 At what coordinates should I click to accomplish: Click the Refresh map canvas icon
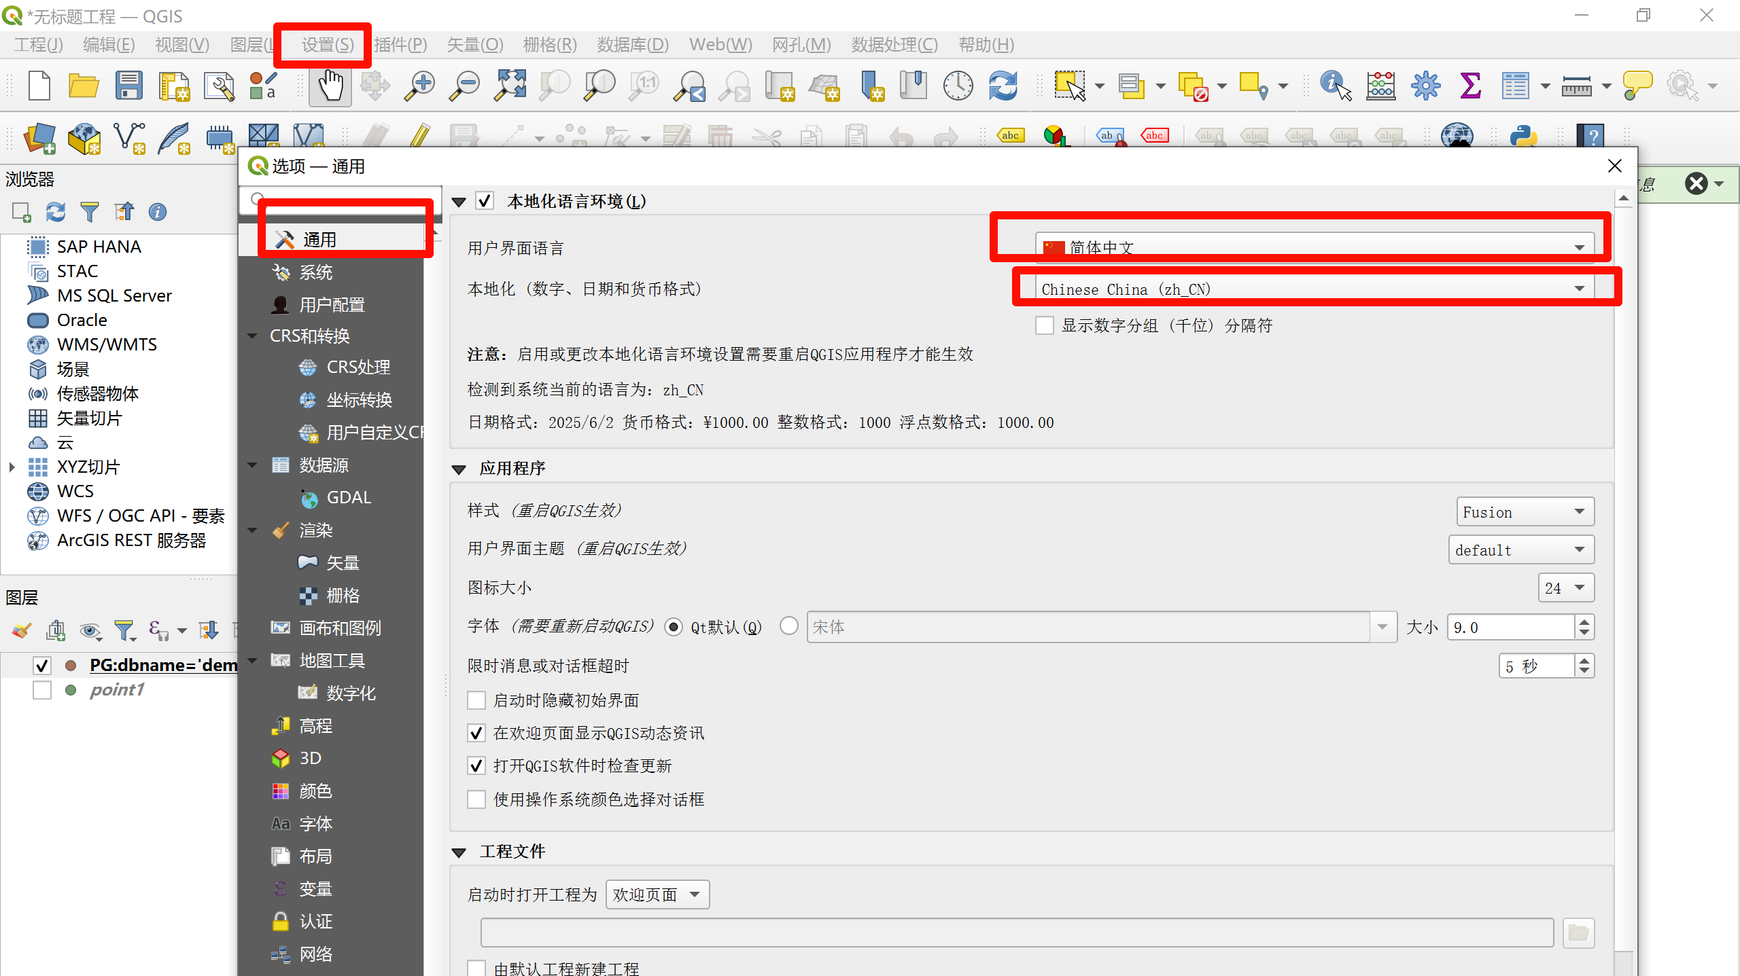point(1003,86)
